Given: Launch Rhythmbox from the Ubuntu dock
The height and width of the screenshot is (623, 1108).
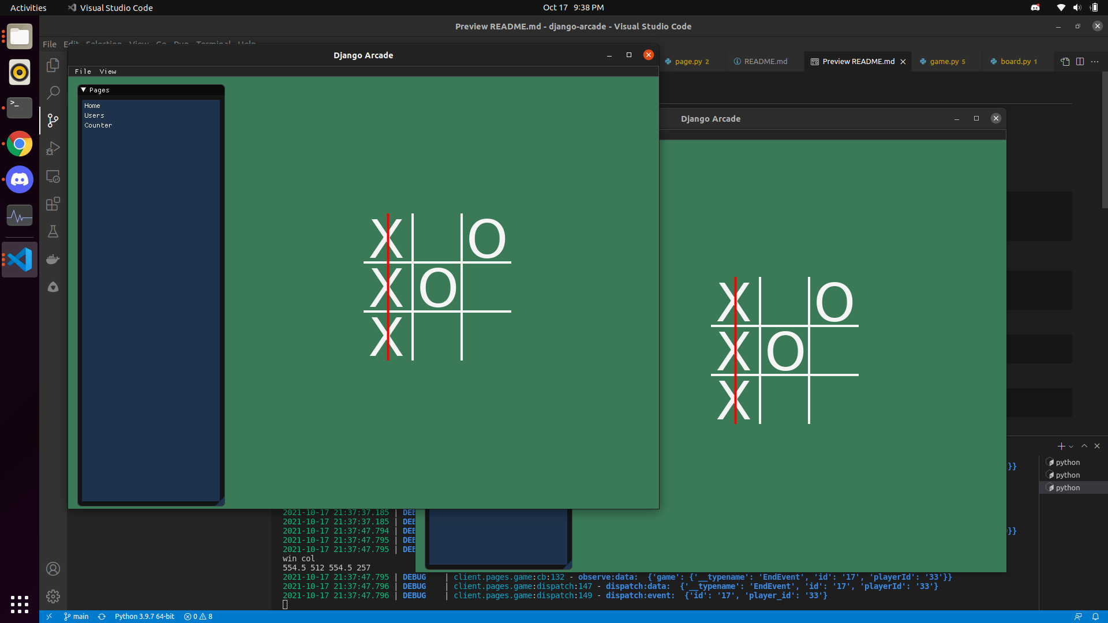Looking at the screenshot, I should 20,73.
